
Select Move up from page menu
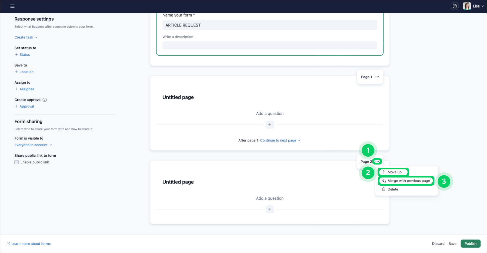pyautogui.click(x=394, y=172)
